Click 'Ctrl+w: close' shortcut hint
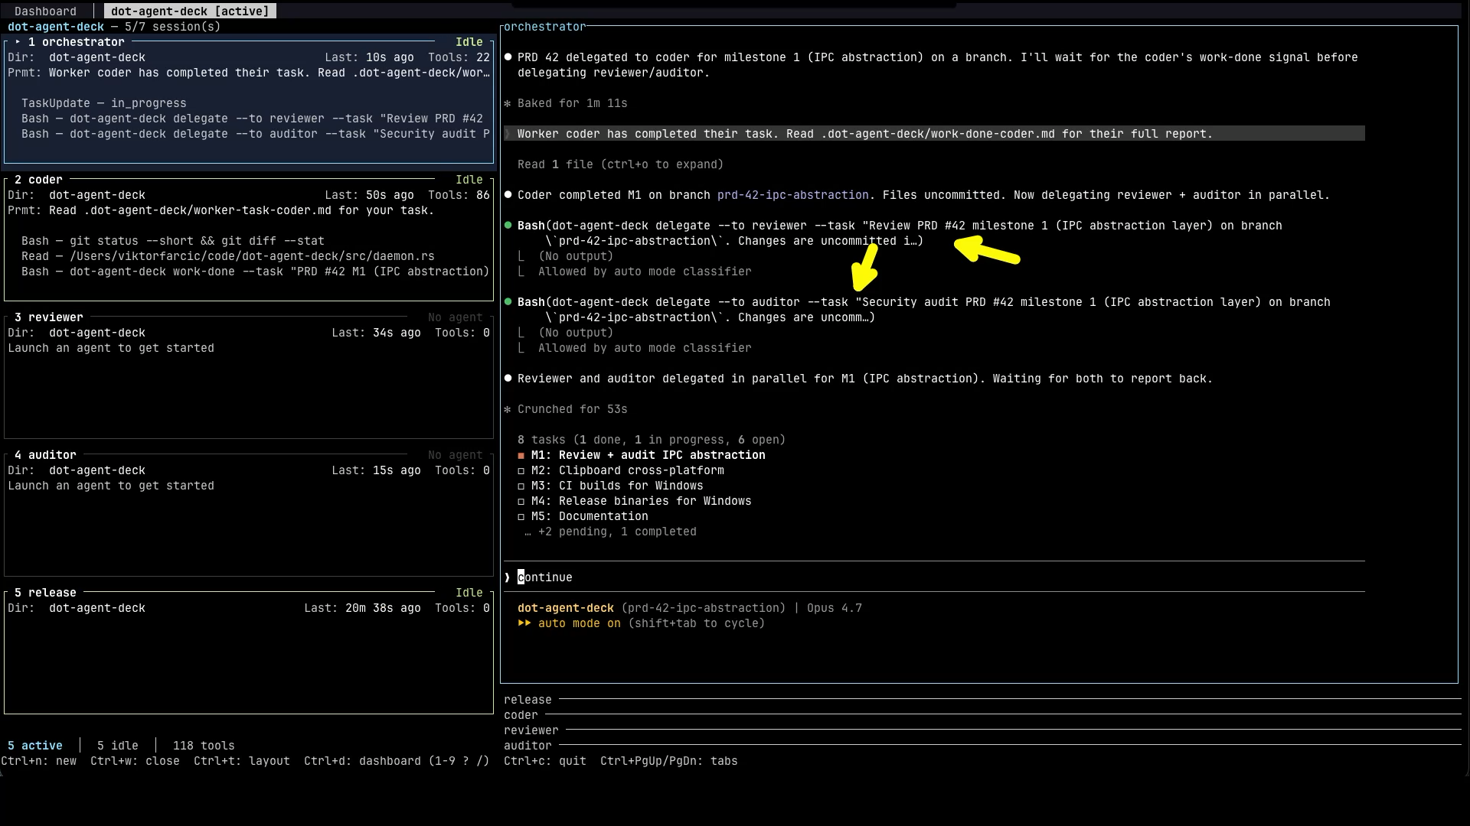This screenshot has height=826, width=1470. [135, 761]
